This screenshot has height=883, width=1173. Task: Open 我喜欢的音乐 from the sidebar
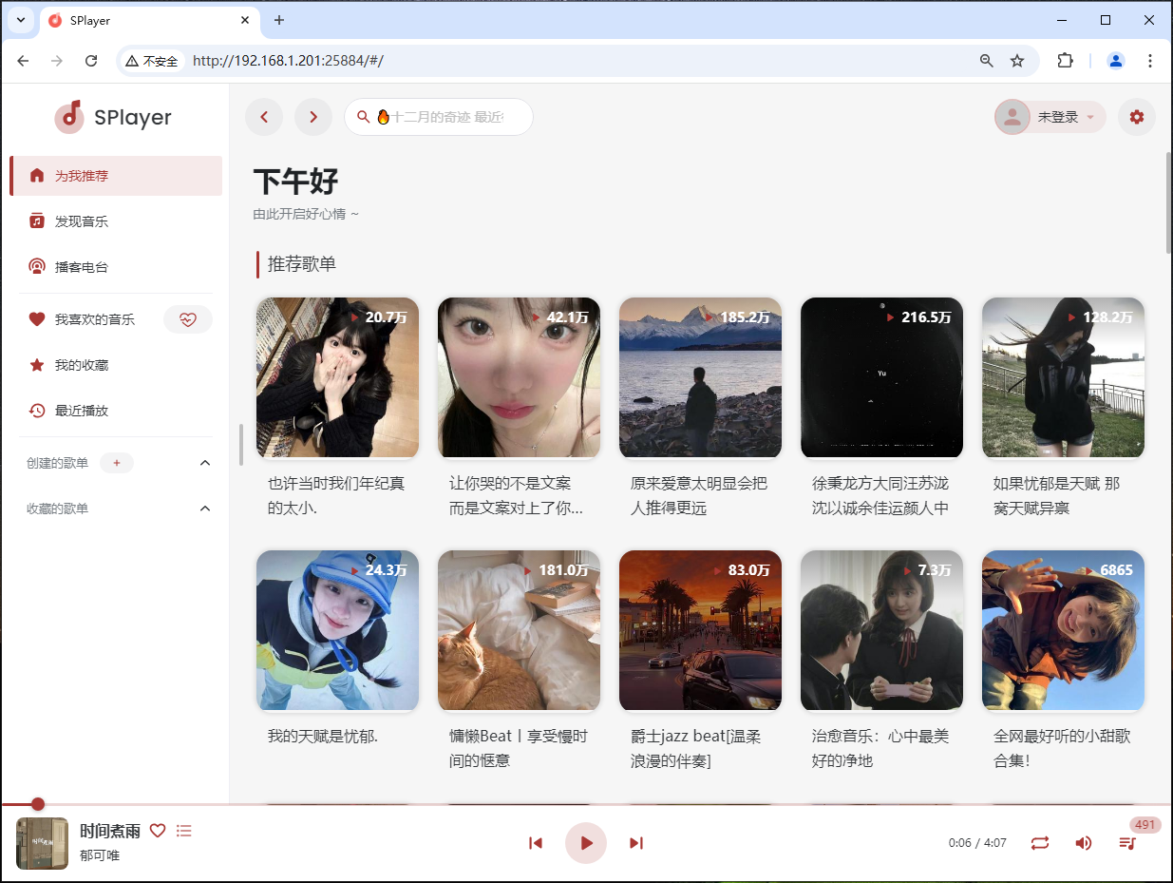95,319
